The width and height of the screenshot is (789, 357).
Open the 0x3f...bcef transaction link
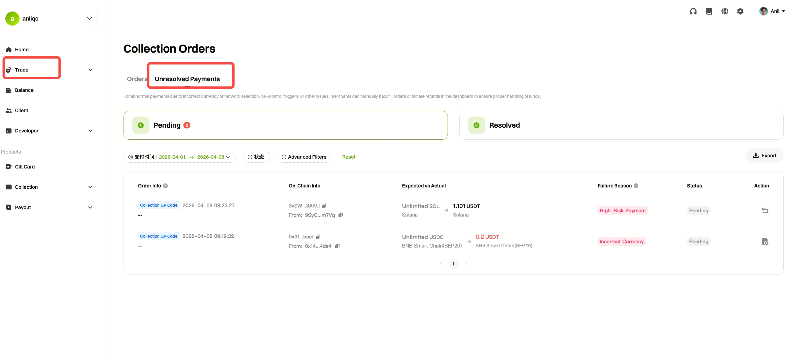coord(301,237)
